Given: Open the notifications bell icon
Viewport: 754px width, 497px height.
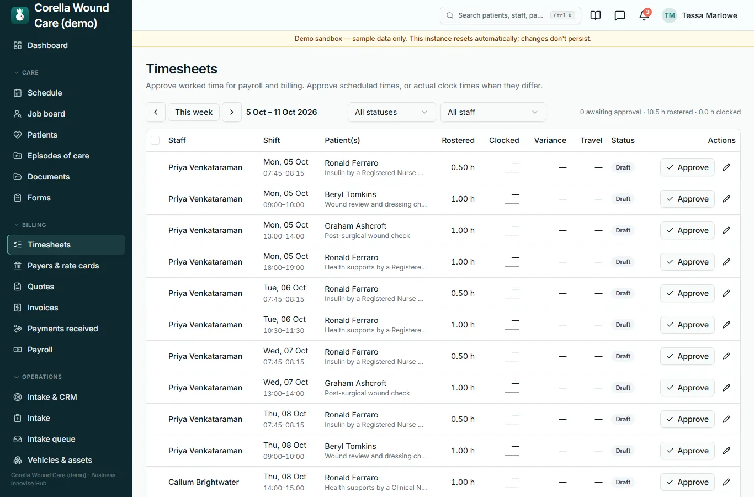Looking at the screenshot, I should 644,15.
